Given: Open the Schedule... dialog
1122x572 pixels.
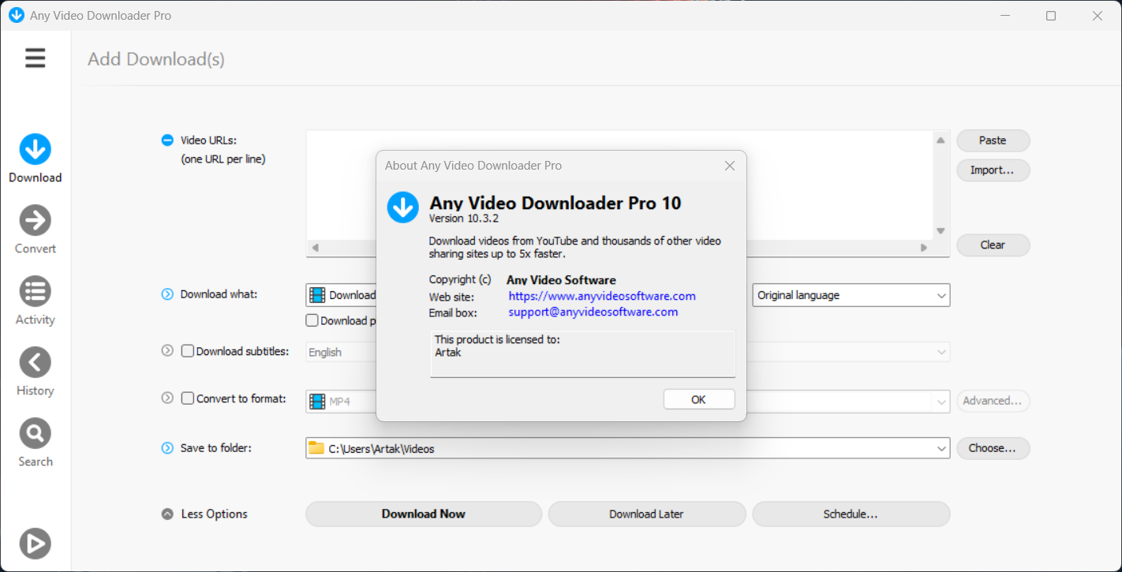Looking at the screenshot, I should click(851, 514).
